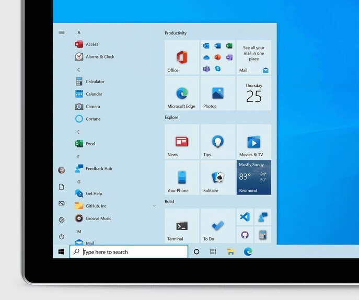359x300 pixels.
Task: Open Settings gear in Start sidebar
Action: coord(61,220)
